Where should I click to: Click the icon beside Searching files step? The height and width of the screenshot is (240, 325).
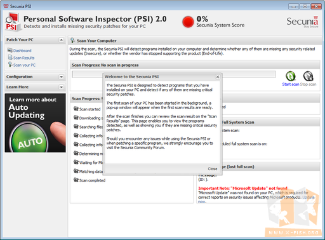(76, 126)
